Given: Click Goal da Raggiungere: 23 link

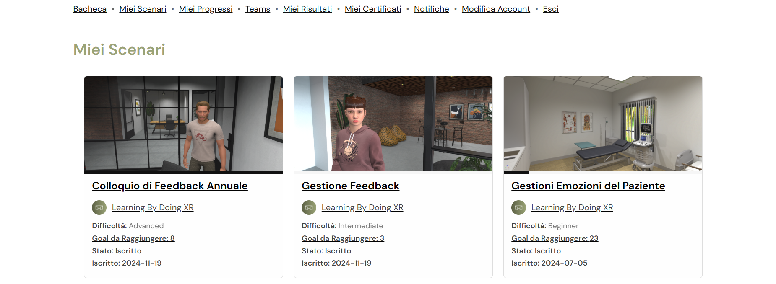Looking at the screenshot, I should (x=555, y=238).
